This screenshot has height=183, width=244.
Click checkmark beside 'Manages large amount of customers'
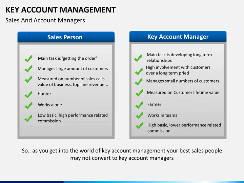pos(28,68)
